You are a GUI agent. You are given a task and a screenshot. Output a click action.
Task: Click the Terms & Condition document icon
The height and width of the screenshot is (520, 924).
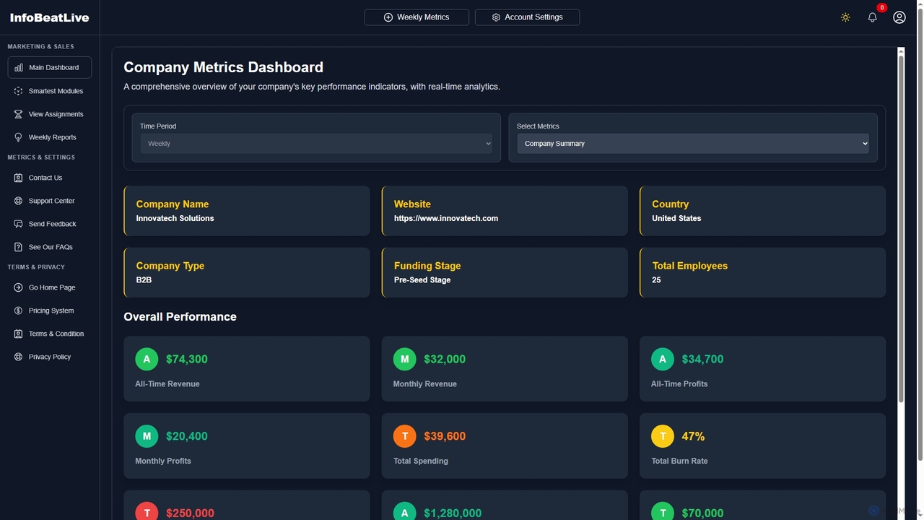[19, 334]
